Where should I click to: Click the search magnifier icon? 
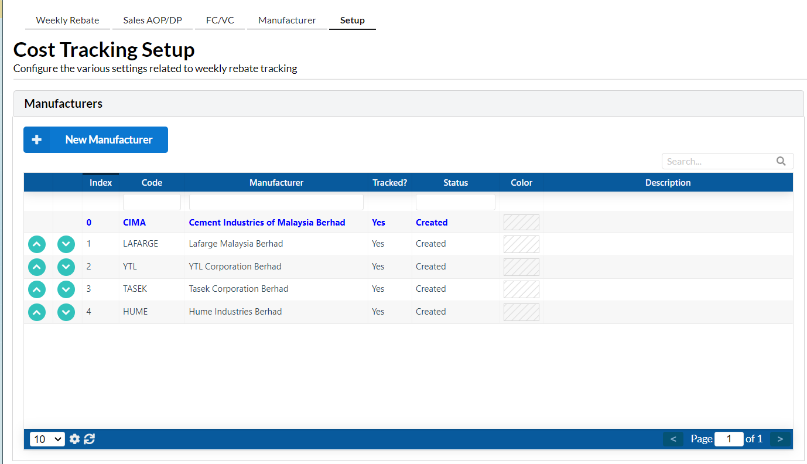point(781,161)
